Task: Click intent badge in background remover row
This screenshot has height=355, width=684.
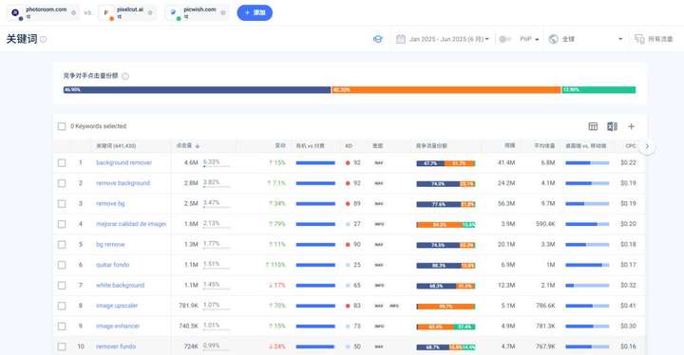Action: coord(379,163)
